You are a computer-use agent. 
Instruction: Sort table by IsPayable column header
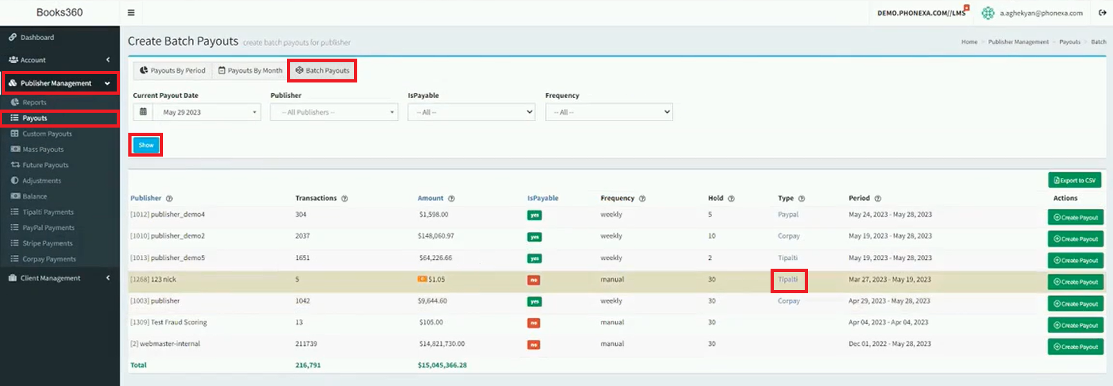tap(542, 198)
